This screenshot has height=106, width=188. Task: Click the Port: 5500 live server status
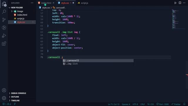point(162,104)
